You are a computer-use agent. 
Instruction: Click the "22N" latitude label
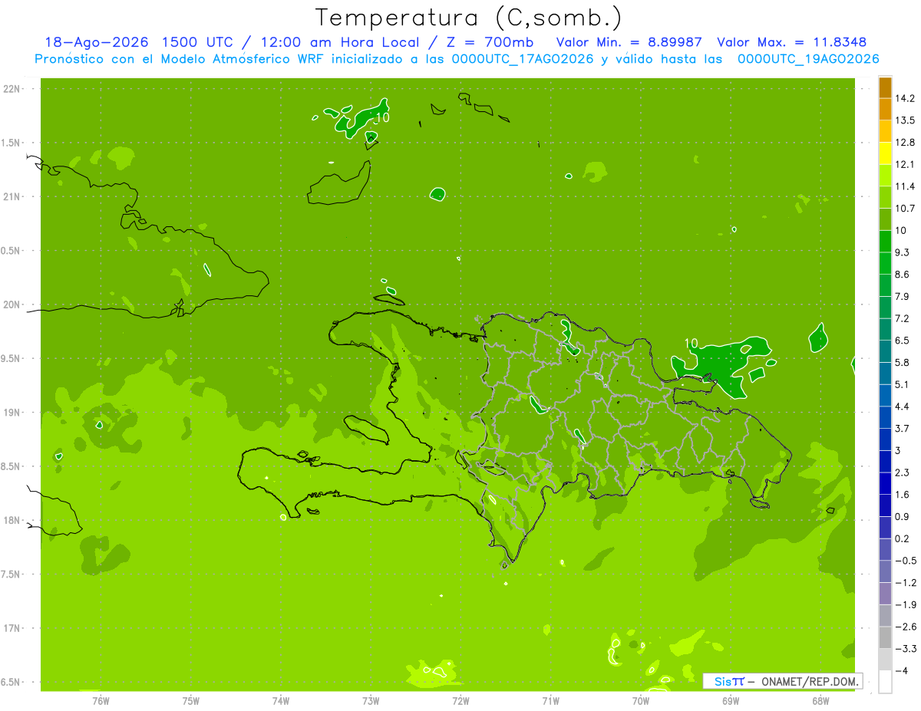pyautogui.click(x=12, y=89)
